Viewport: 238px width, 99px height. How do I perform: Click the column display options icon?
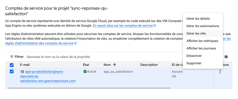(x=226, y=57)
